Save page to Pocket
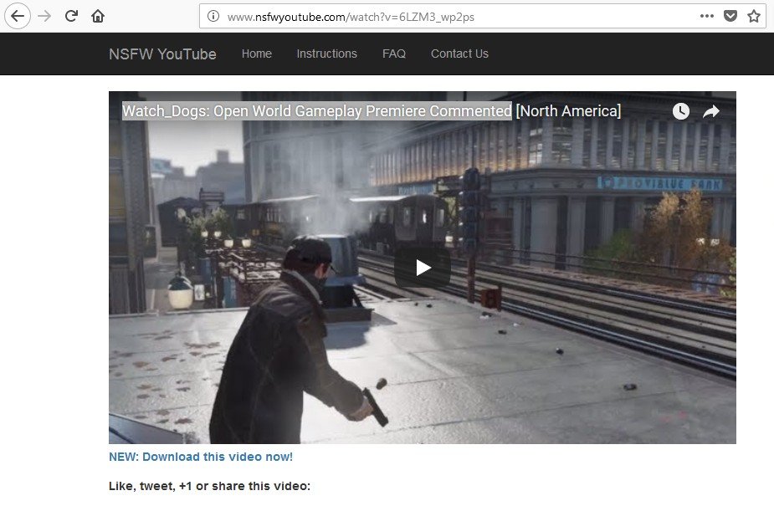 (730, 16)
